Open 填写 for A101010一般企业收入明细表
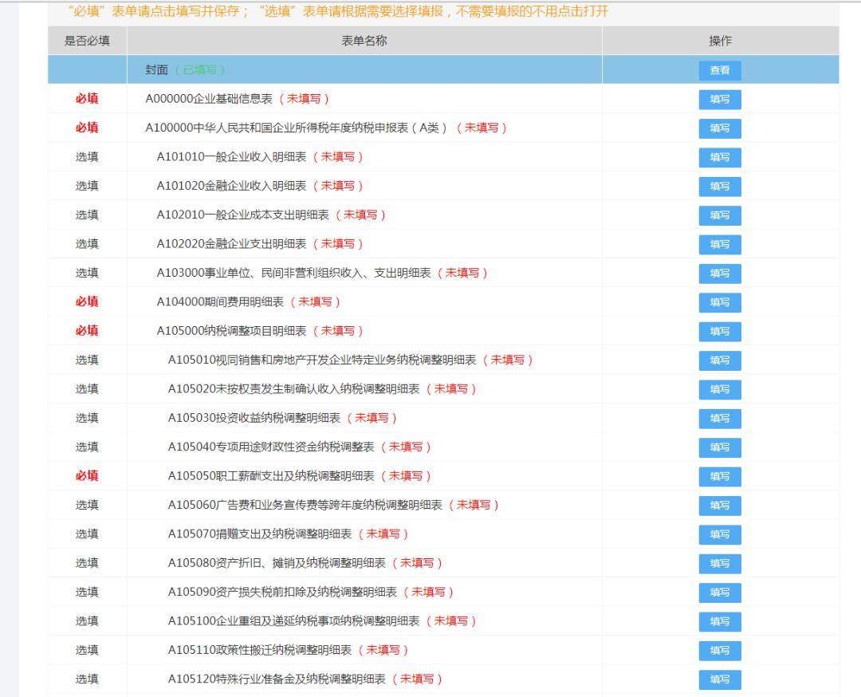Viewport: 861px width, 697px height. coord(720,158)
